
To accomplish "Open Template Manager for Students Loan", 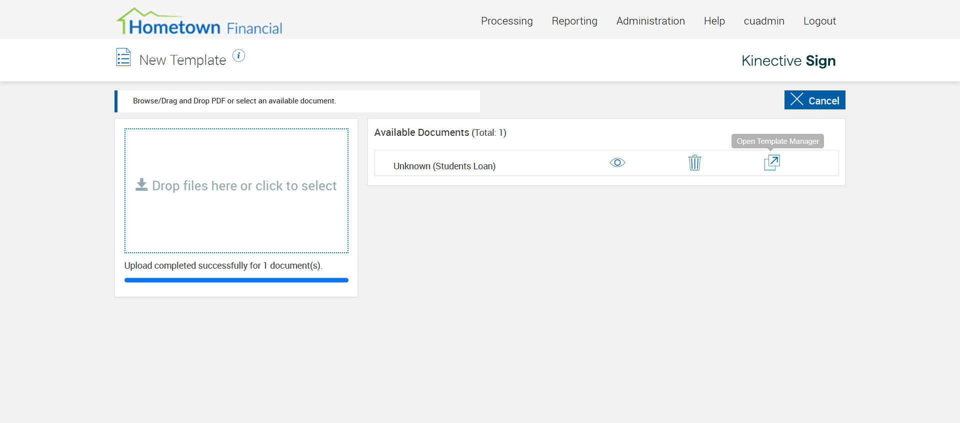I will pyautogui.click(x=771, y=163).
